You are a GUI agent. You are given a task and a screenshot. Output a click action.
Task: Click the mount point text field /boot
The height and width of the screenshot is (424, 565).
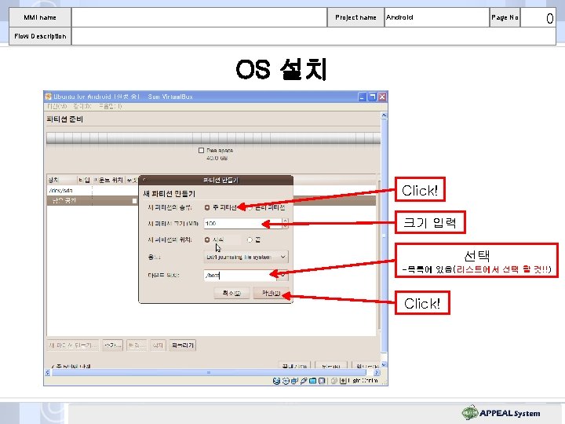click(x=241, y=276)
